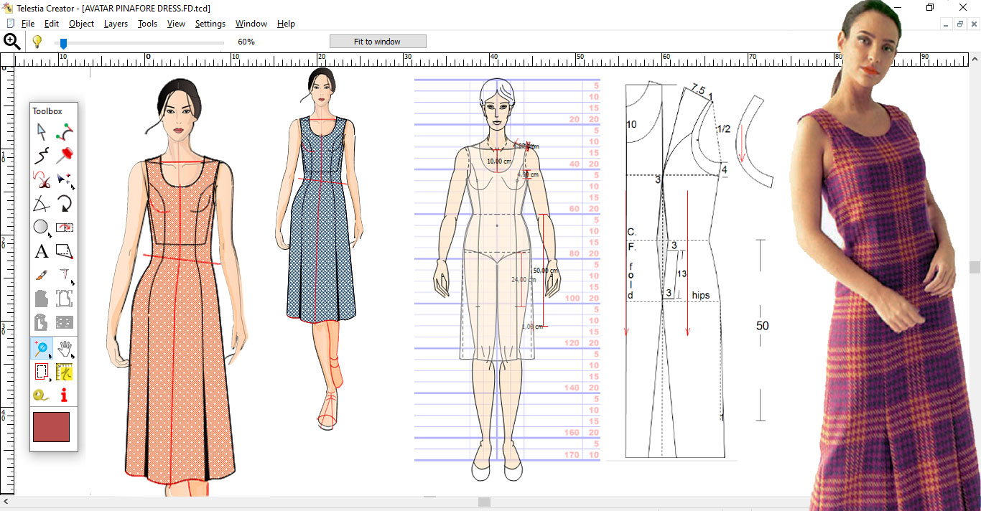
Task: Select the circular rotate arrow tool
Action: tap(65, 204)
